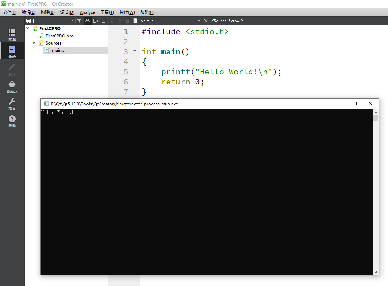Image resolution: width=388 pixels, height=286 pixels.
Task: Open the 工具(T) menu
Action: [107, 12]
